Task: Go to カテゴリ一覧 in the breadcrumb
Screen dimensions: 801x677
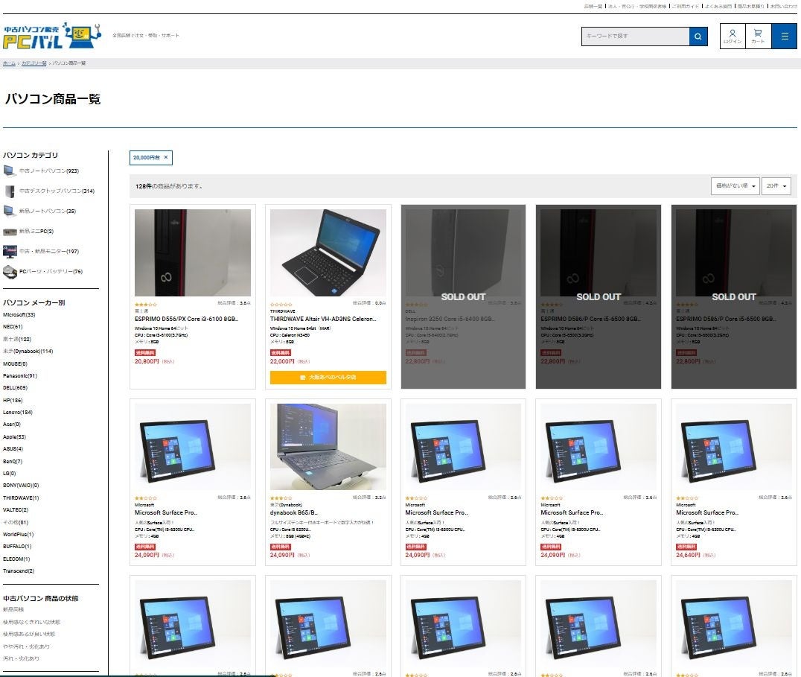Action: [x=33, y=63]
